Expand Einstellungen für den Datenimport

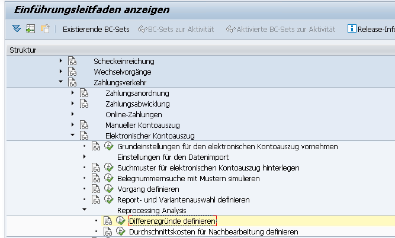pos(84,157)
